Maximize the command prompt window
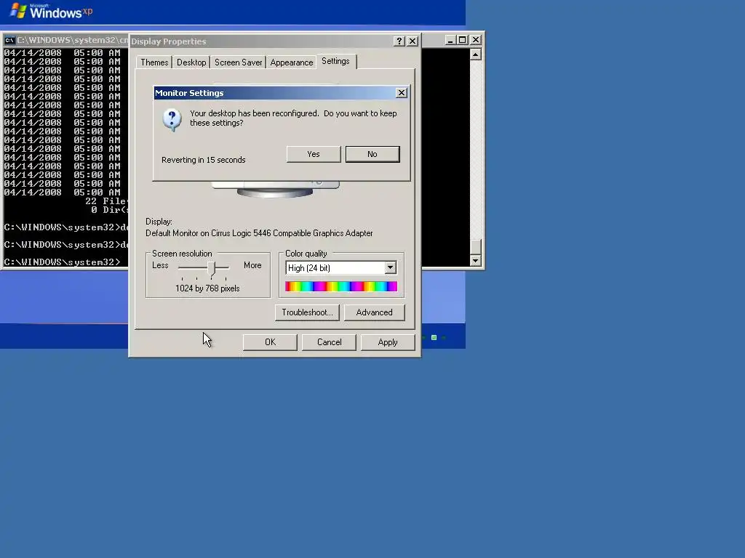This screenshot has height=558, width=745. (462, 41)
